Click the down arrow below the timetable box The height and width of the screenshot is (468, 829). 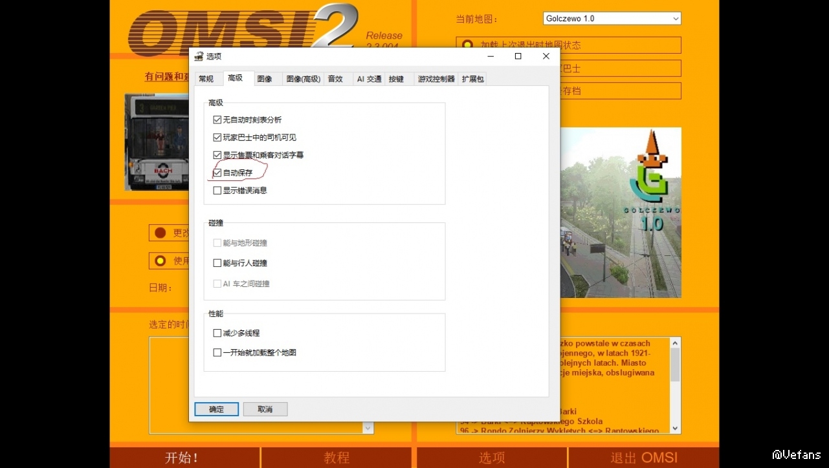tap(368, 428)
